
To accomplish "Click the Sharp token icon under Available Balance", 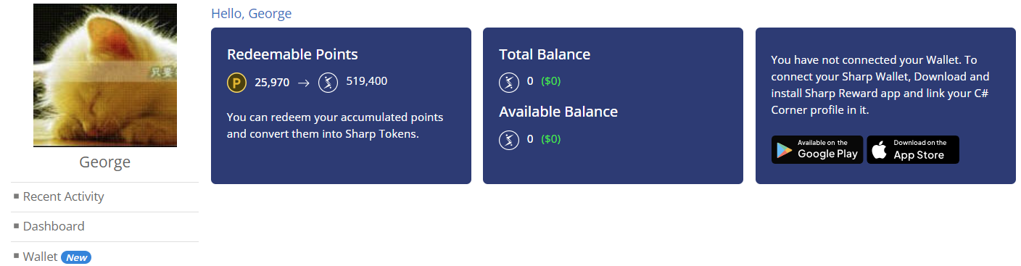I will 509,139.
